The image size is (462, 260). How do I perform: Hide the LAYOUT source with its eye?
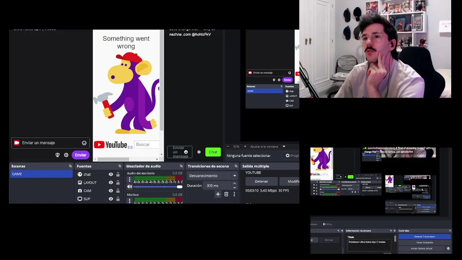pos(111,183)
